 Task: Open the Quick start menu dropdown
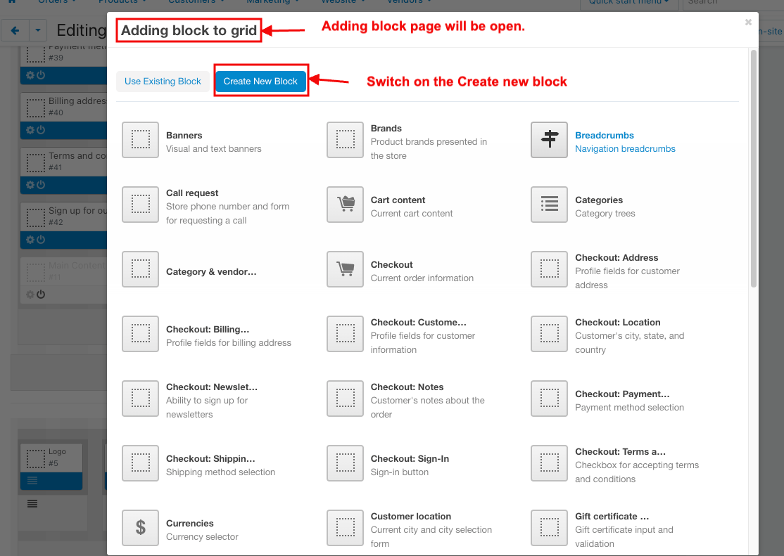click(629, 2)
